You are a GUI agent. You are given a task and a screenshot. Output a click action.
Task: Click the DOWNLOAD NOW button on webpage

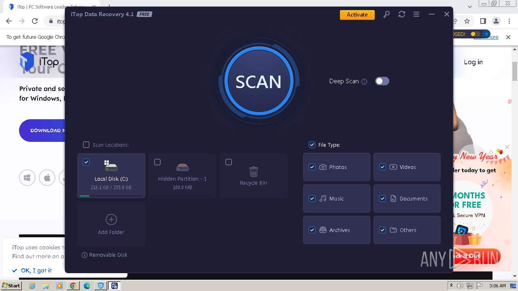(x=42, y=130)
